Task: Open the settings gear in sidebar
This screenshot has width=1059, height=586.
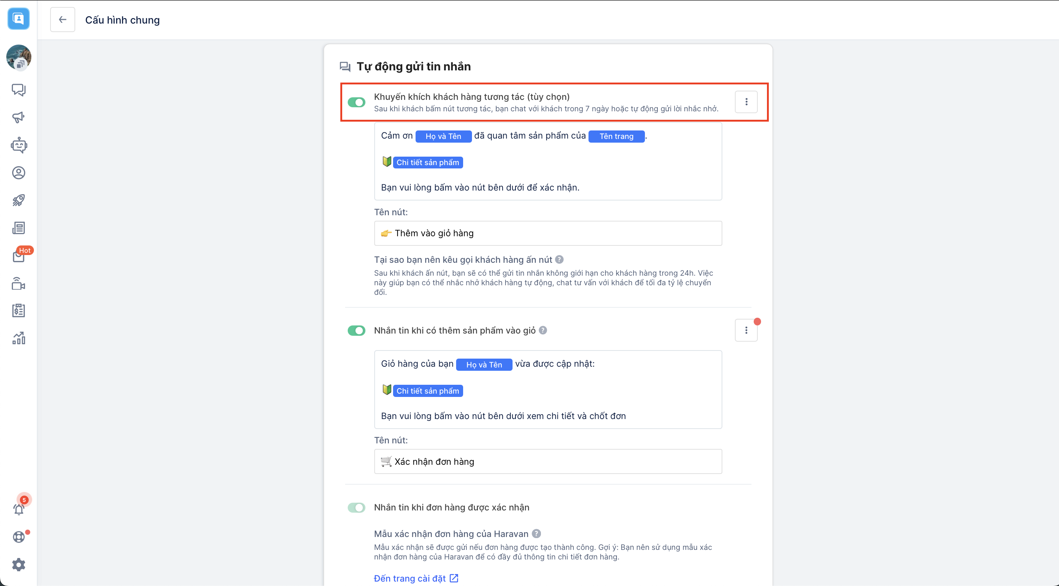Action: tap(18, 564)
